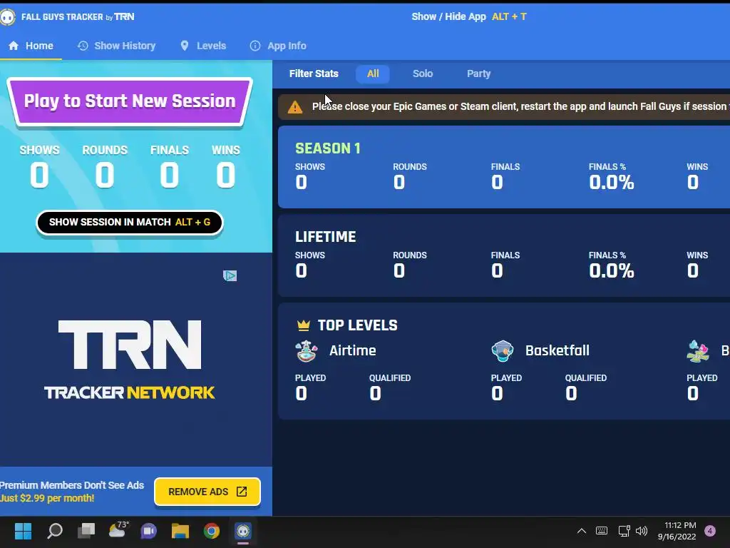Click the Basketfall level name
Image resolution: width=730 pixels, height=548 pixels.
point(557,350)
